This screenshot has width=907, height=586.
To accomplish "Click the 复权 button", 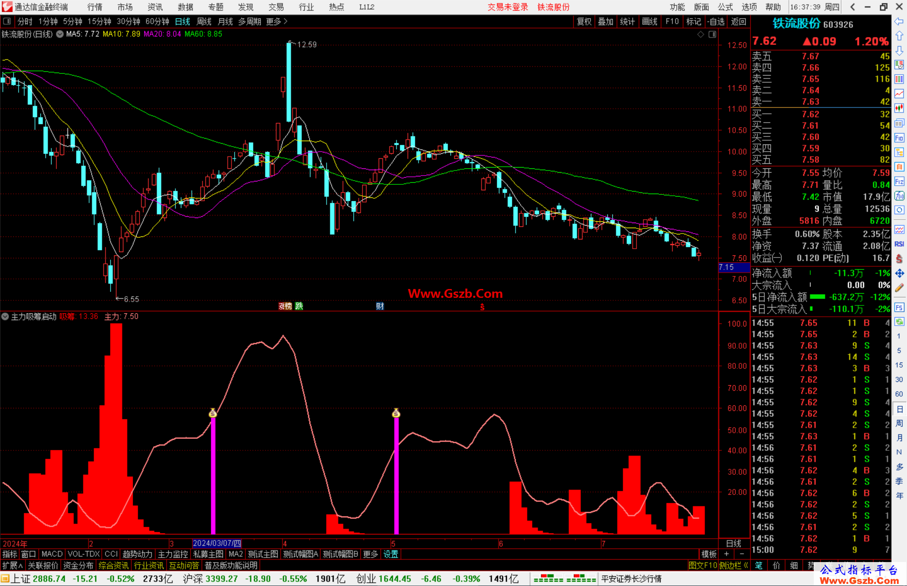I will (x=584, y=21).
